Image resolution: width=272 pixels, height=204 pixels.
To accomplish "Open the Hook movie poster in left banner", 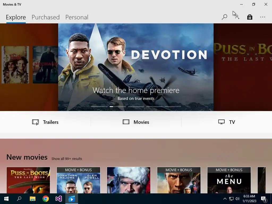I will [15, 65].
